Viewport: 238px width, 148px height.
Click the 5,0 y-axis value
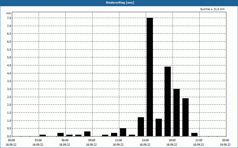click(x=9, y=57)
